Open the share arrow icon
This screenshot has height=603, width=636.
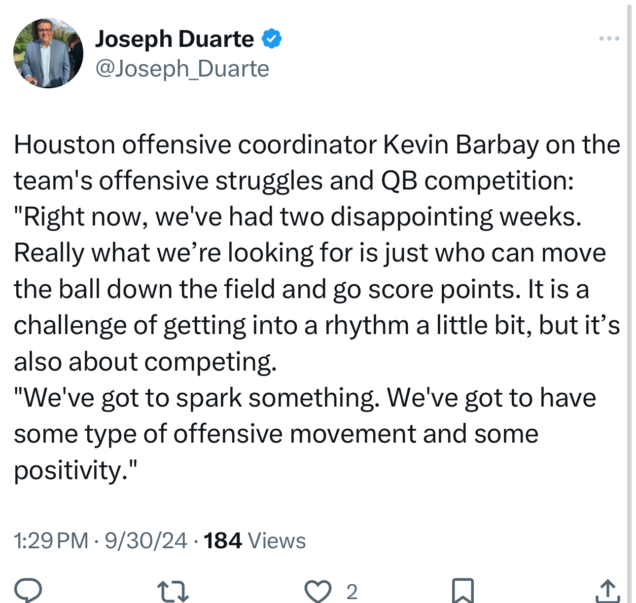pyautogui.click(x=607, y=591)
